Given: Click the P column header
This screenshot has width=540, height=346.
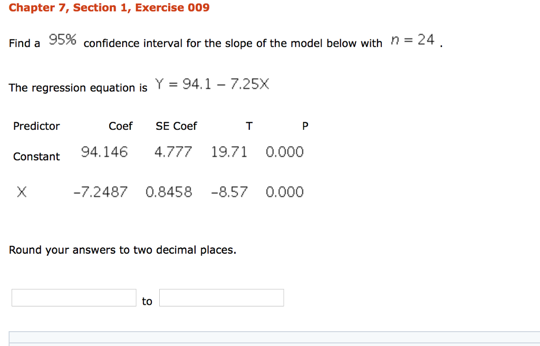Looking at the screenshot, I should click(x=305, y=126).
